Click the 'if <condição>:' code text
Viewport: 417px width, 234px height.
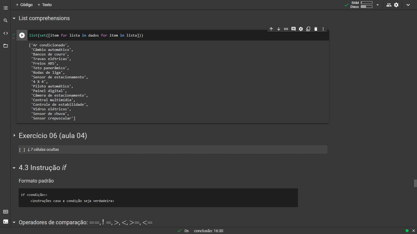[x=34, y=195]
